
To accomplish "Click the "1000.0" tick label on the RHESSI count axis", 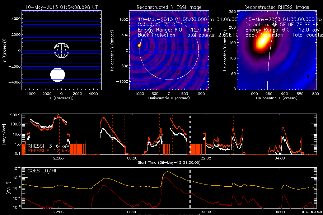I will point(14,115).
